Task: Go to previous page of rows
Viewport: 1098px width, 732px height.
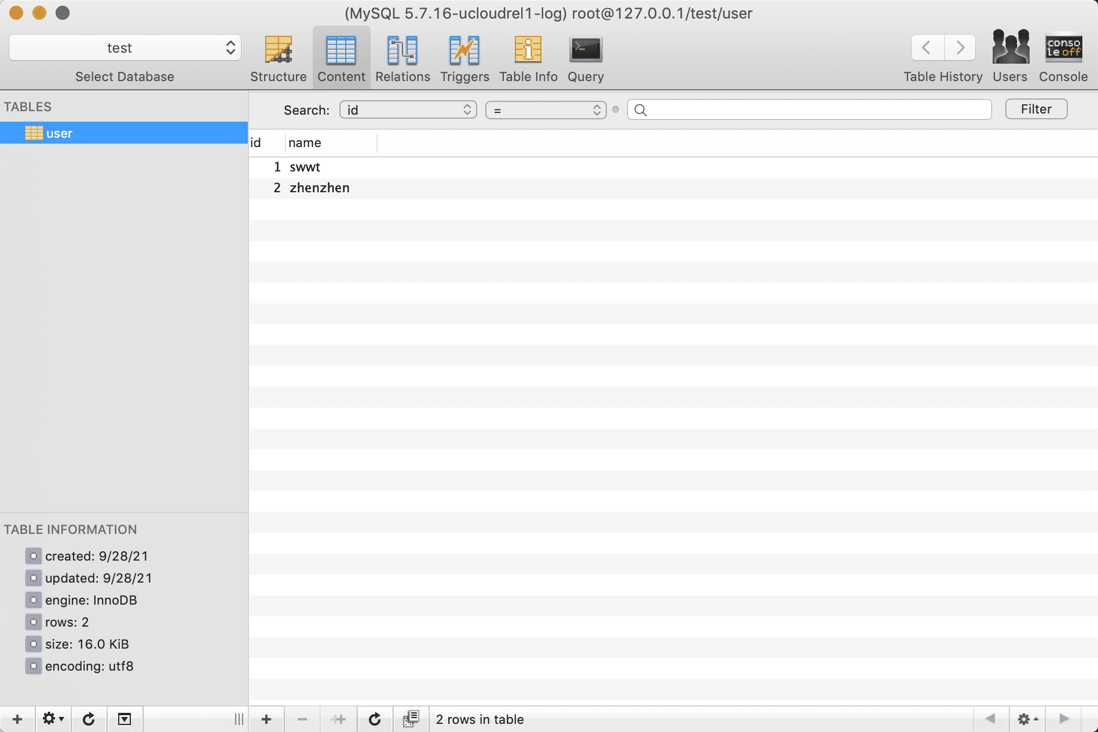Action: (990, 719)
